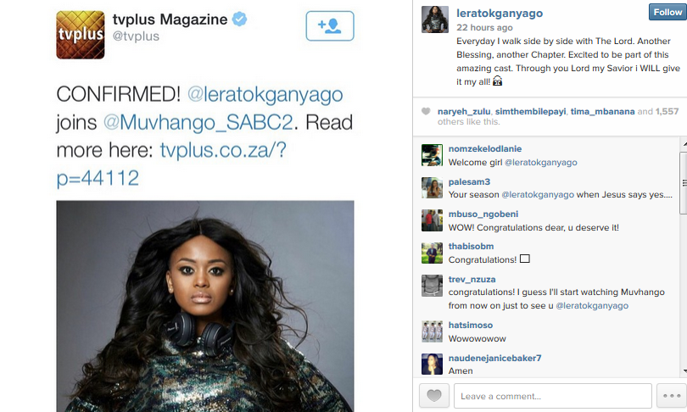Follow leratokganyago with the Follow button
This screenshot has width=687, height=412.
click(667, 12)
